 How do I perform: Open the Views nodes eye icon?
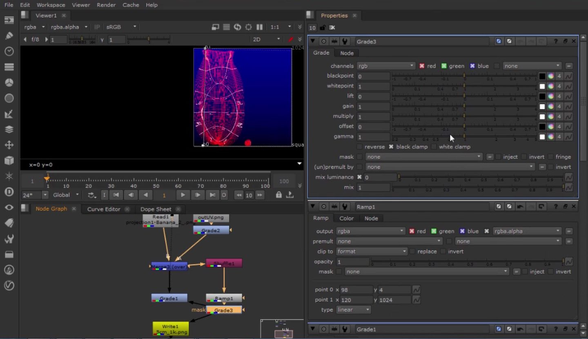[9, 207]
